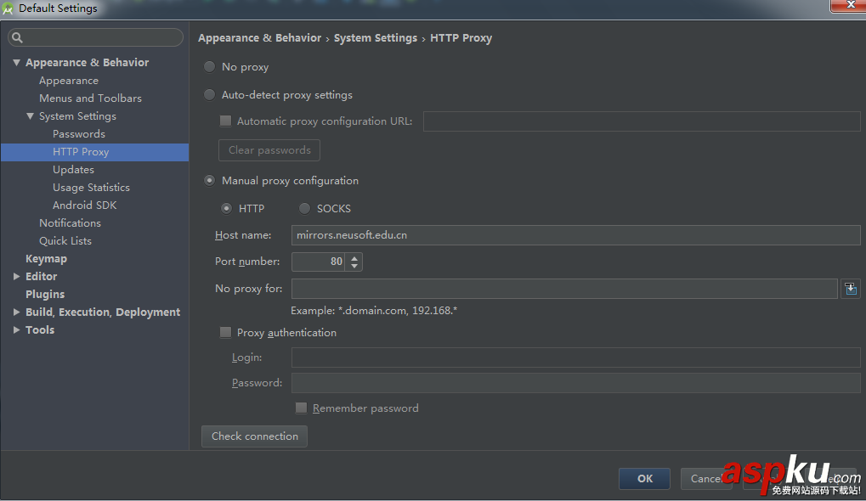This screenshot has width=866, height=501.
Task: Go to Updates in System Settings
Action: 73,170
